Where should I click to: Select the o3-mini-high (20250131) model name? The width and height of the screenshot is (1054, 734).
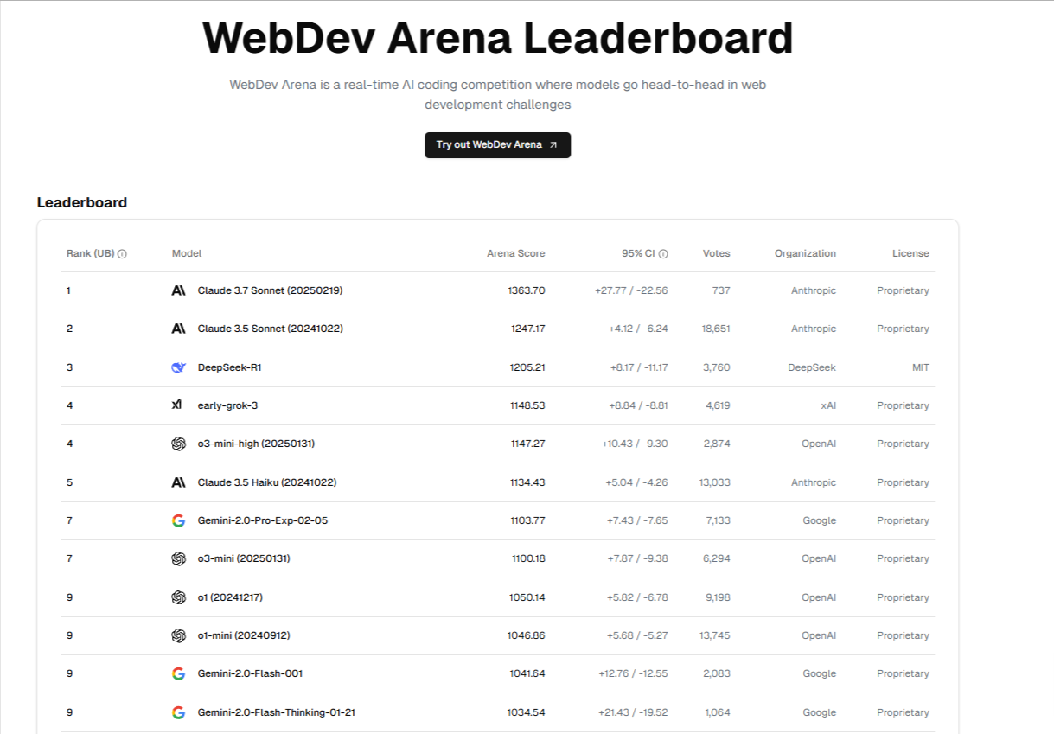click(256, 444)
